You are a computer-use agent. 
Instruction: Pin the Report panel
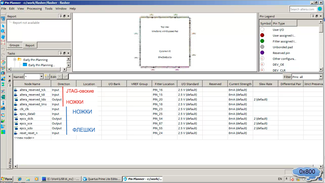(x=61, y=16)
